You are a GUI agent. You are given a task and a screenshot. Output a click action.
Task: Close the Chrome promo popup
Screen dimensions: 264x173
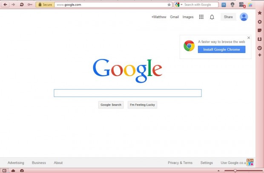[249, 38]
